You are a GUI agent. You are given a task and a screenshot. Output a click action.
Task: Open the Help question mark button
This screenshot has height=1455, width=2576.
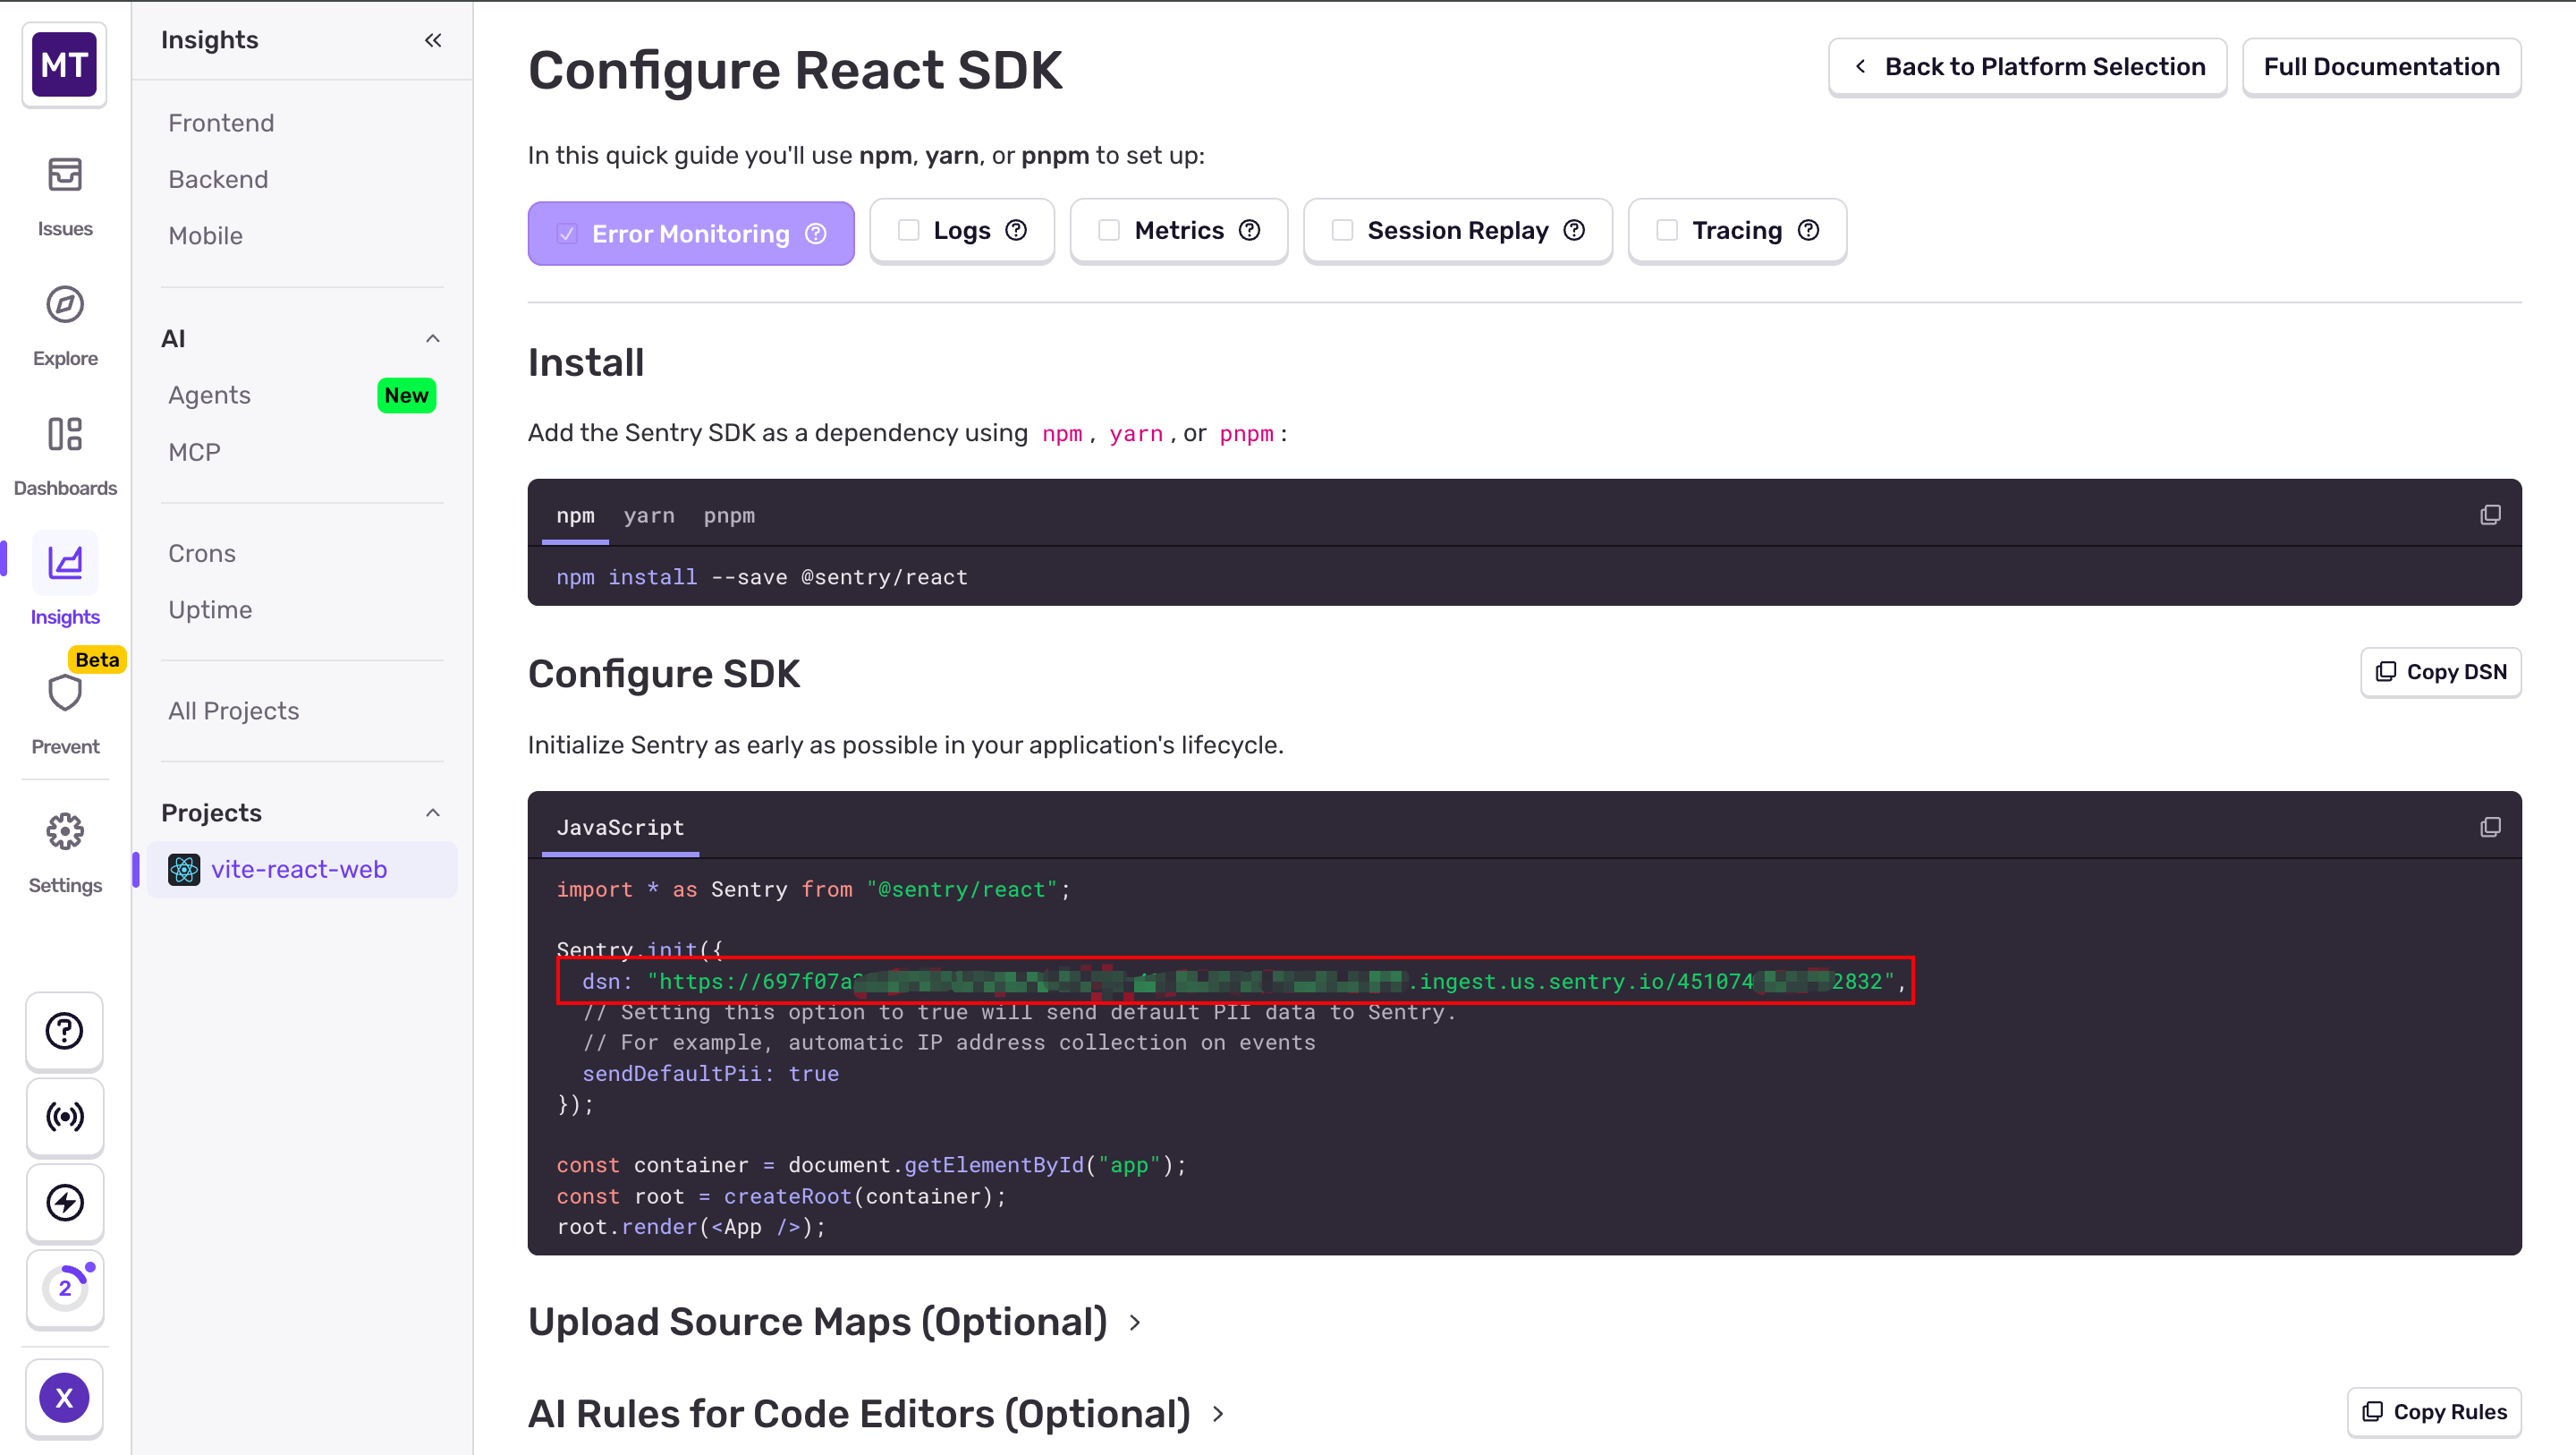[x=65, y=1031]
